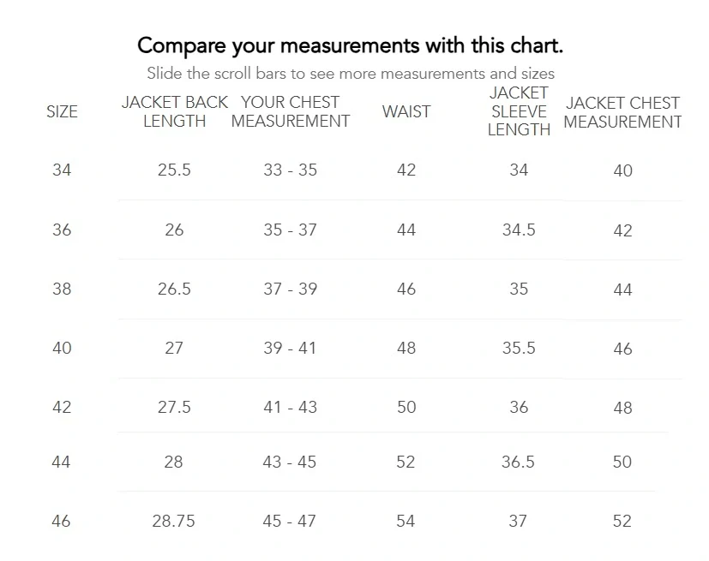709x561 pixels.
Task: Select the WAIST column header
Action: click(x=406, y=111)
